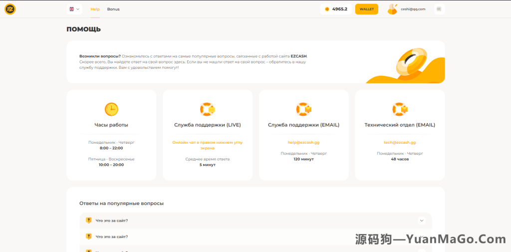Click the online chat link text
The height and width of the screenshot is (252, 511).
pyautogui.click(x=208, y=145)
